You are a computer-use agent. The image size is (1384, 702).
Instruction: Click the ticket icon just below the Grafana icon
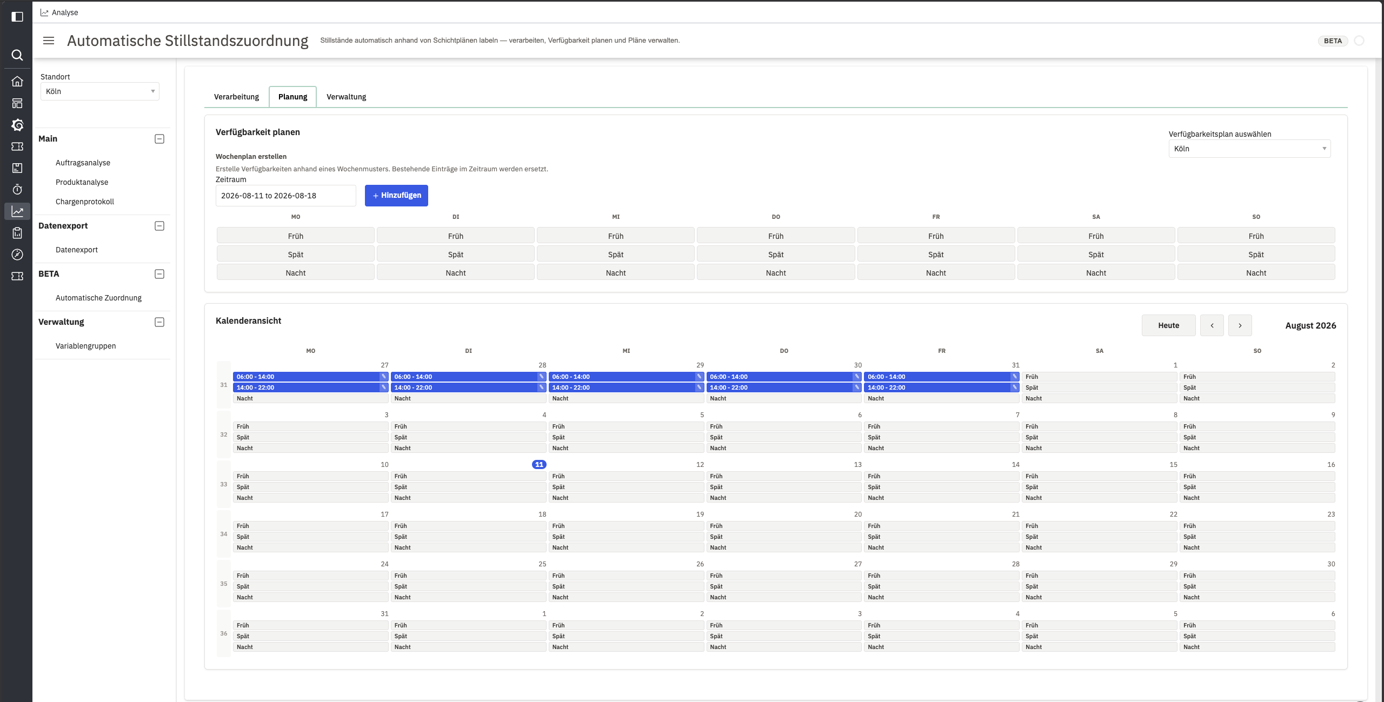point(17,146)
